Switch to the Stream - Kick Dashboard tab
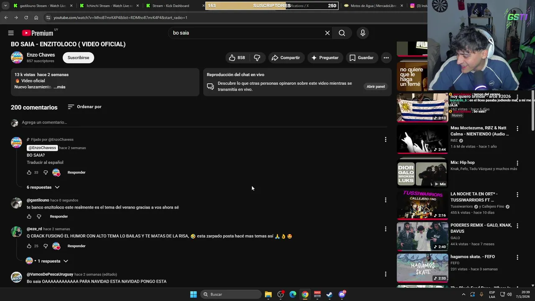The image size is (535, 301). tap(173, 6)
